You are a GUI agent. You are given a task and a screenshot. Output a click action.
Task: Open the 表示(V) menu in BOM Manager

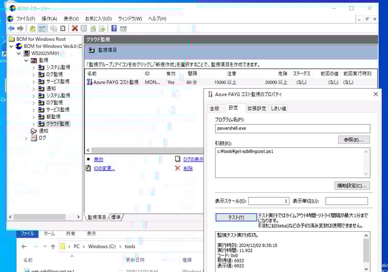click(x=71, y=19)
